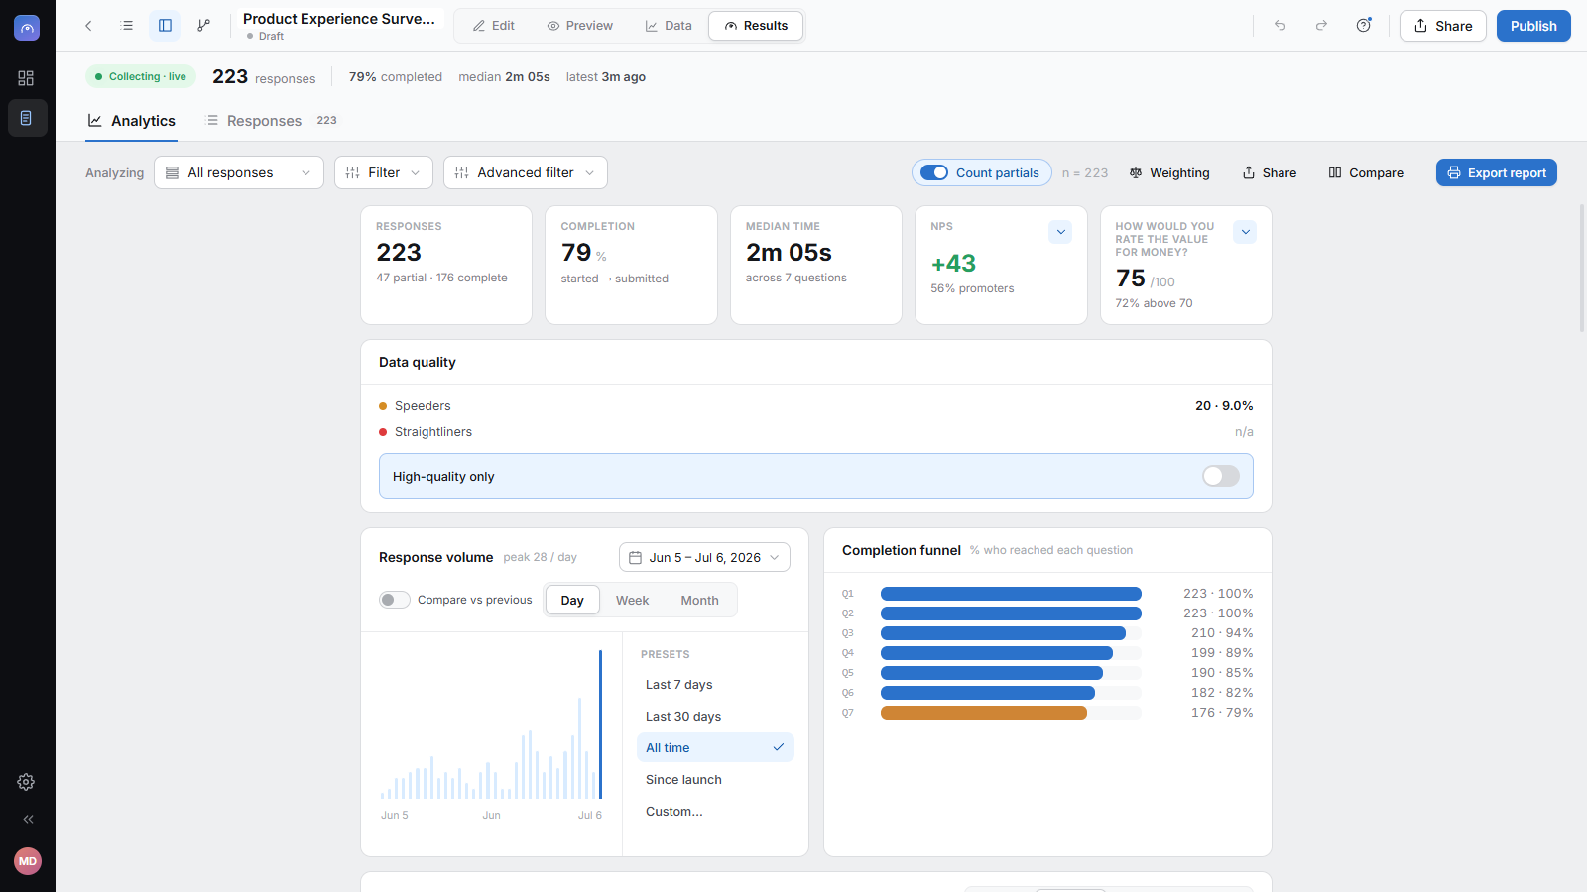
Task: Click the Product Experience Survey title
Action: [339, 19]
